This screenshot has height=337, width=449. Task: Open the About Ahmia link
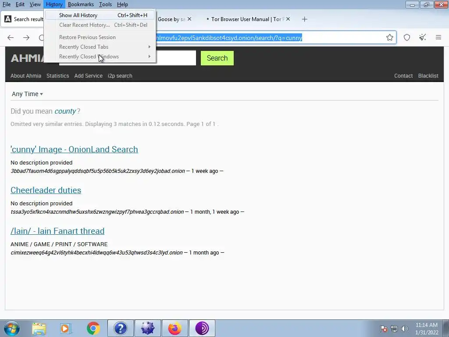pos(26,76)
